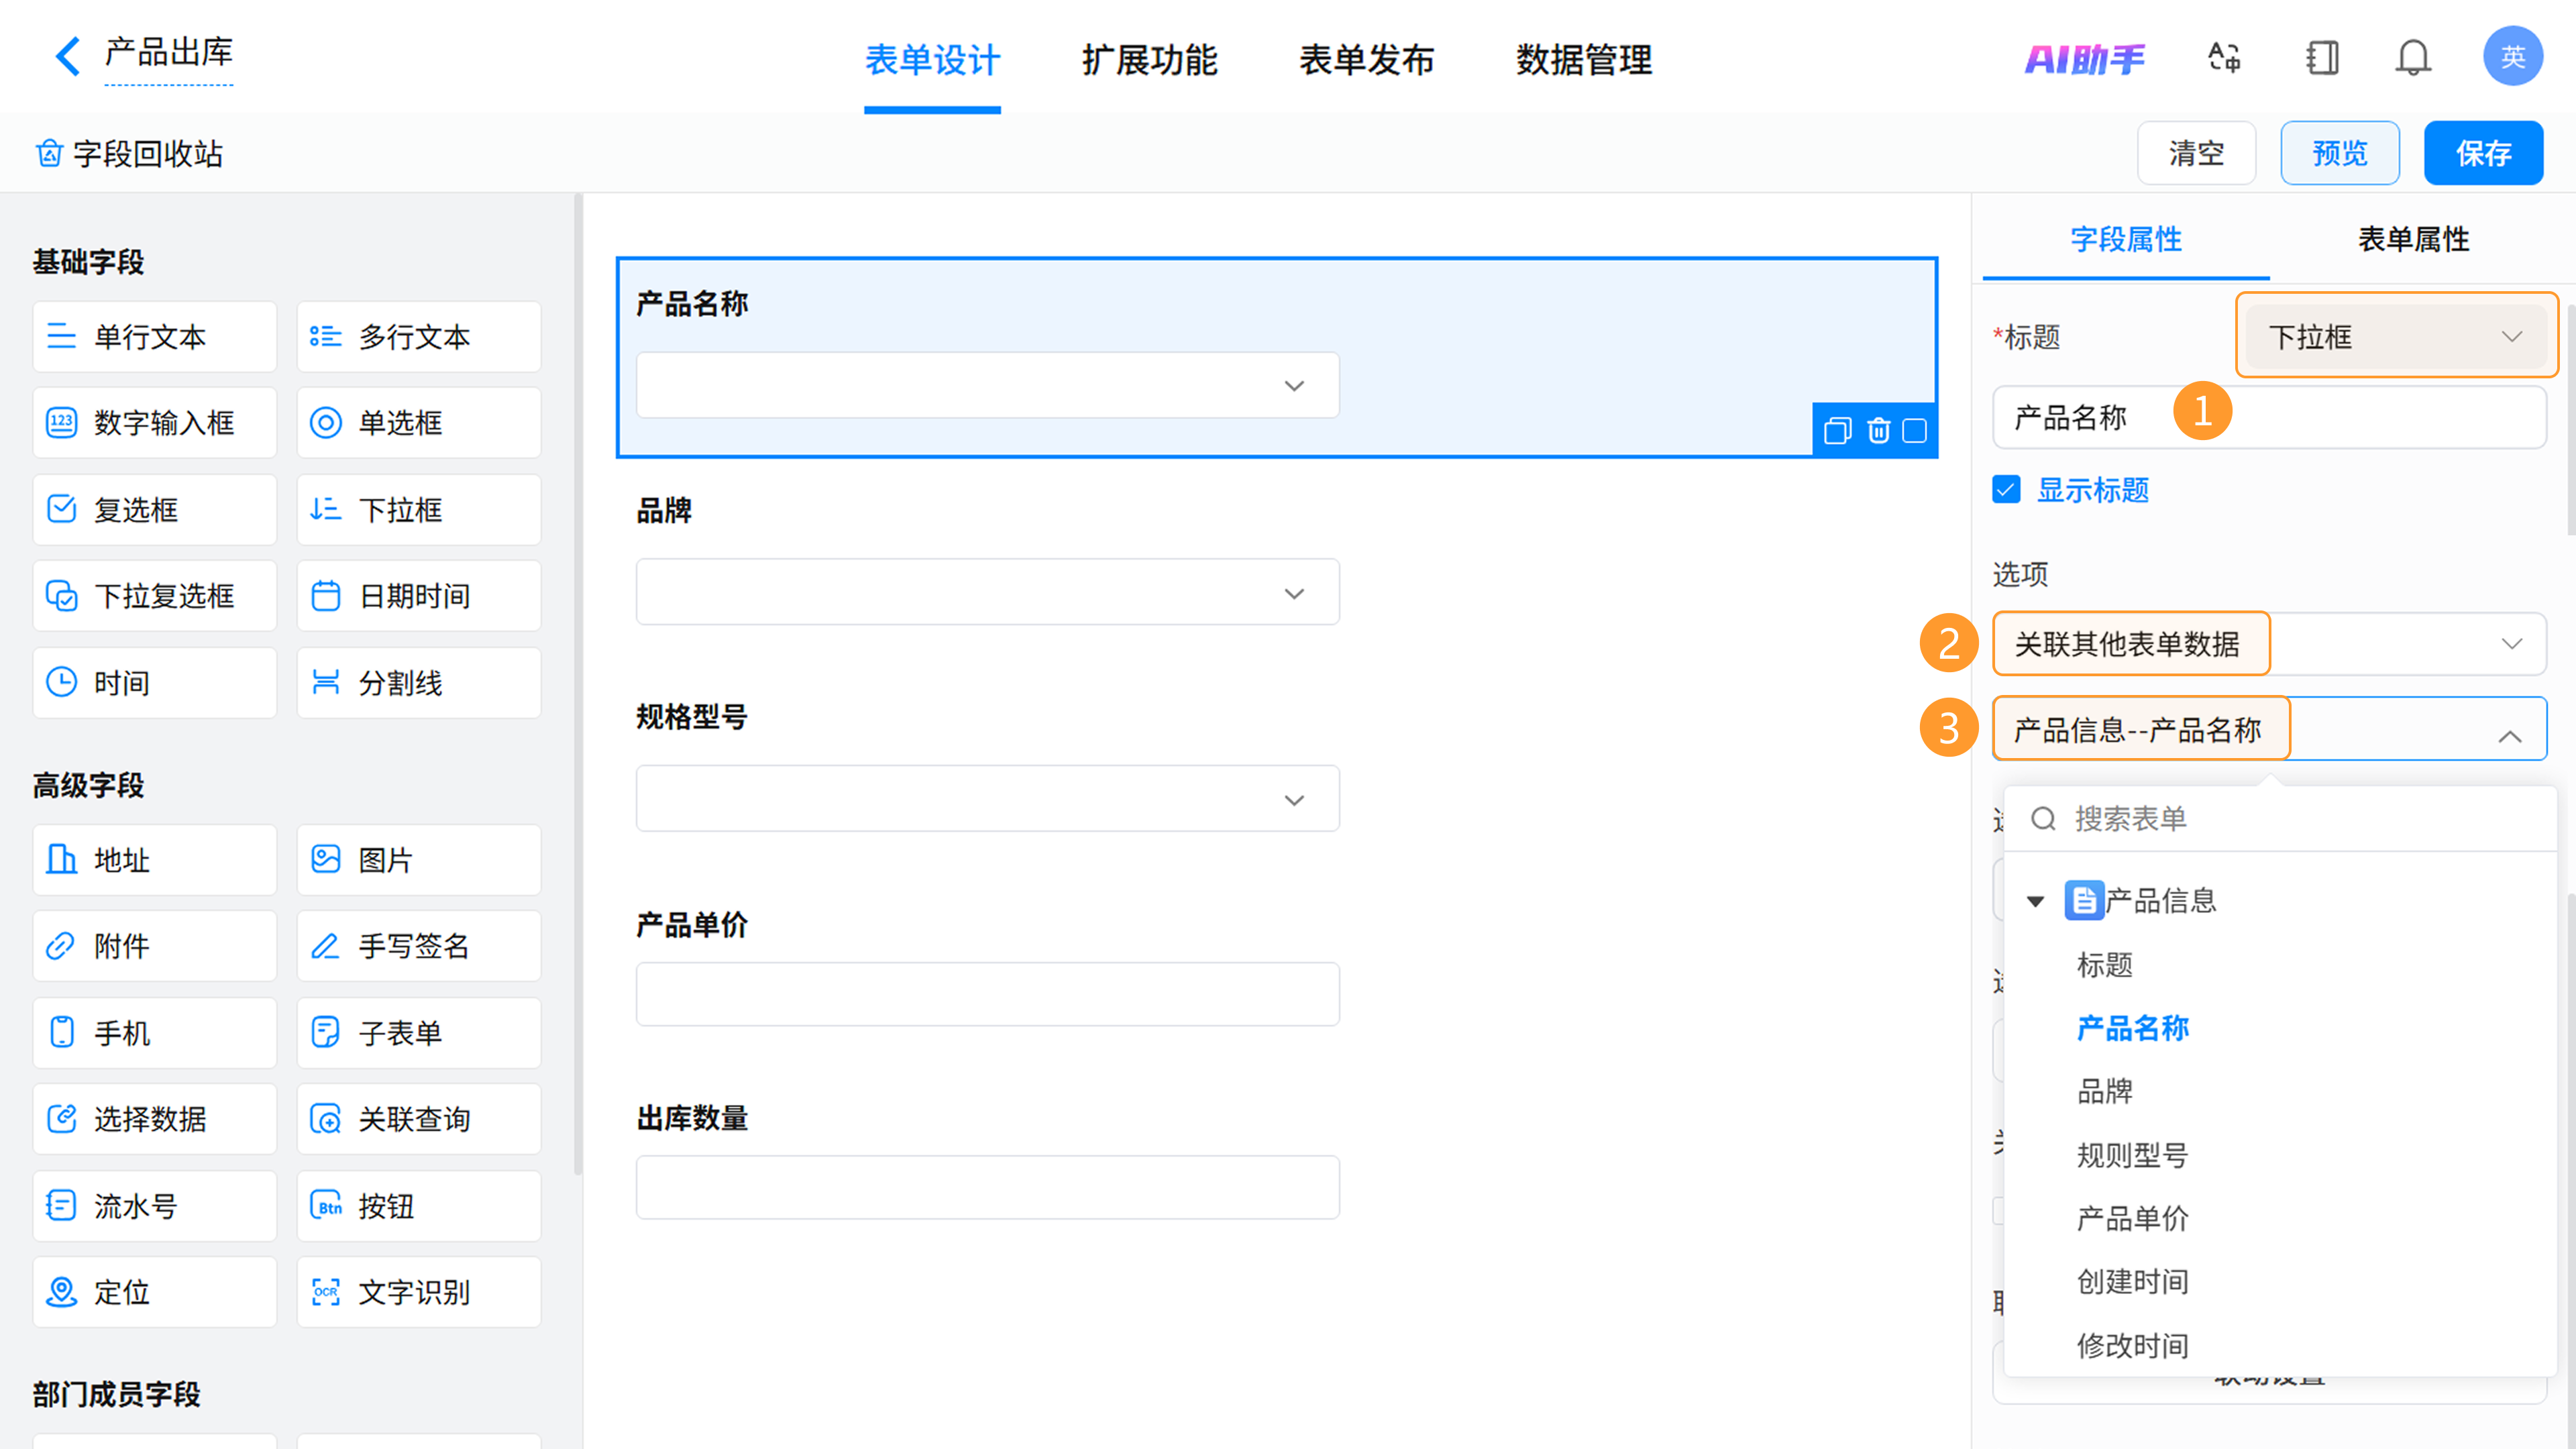Screen dimensions: 2576x1449
Task: Add the 手写签名 field
Action: tap(418, 946)
